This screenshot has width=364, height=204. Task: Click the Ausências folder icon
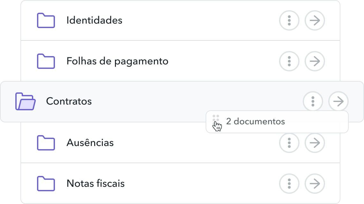(46, 143)
